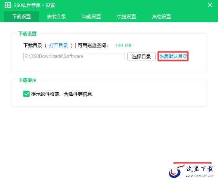Close the settings window
This screenshot has width=218, height=179.
coord(210,5)
